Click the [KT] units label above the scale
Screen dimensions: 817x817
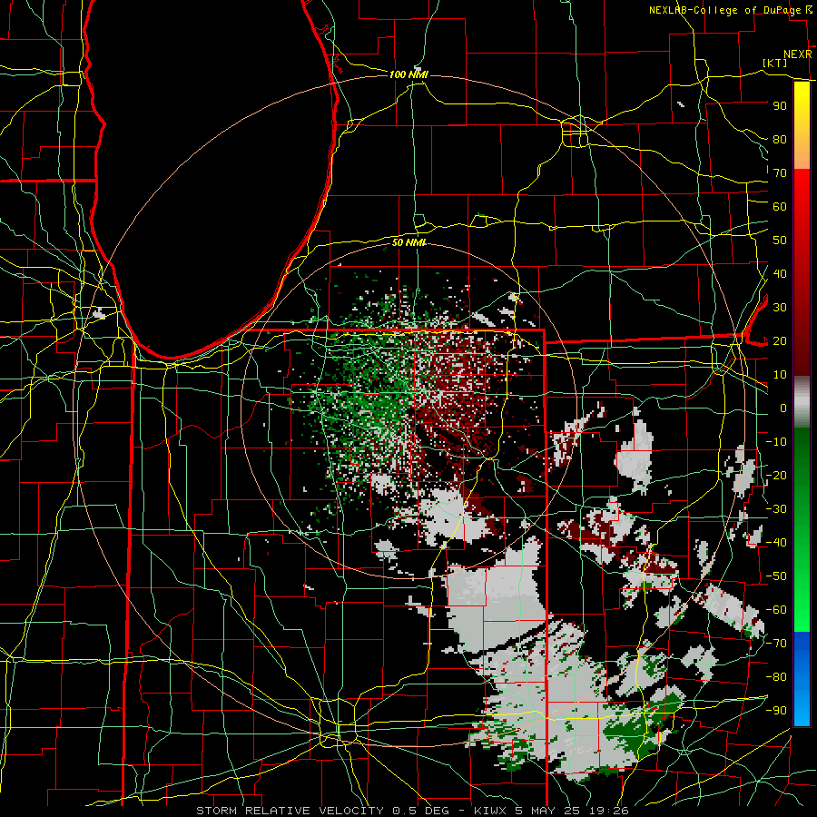click(775, 63)
